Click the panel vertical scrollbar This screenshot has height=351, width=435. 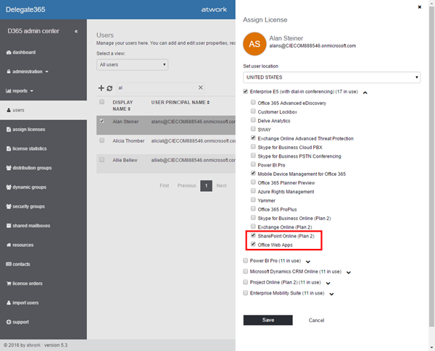[x=431, y=166]
